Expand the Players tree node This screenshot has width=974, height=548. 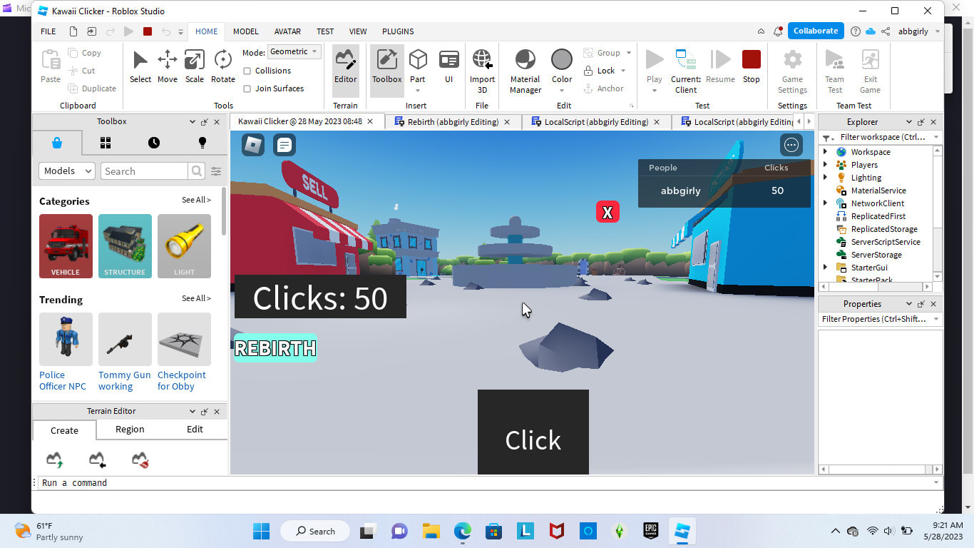pos(826,165)
